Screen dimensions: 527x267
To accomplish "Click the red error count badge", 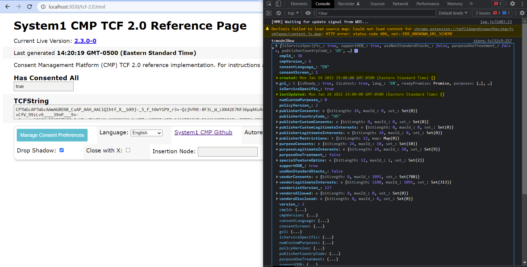I will click(x=498, y=4).
